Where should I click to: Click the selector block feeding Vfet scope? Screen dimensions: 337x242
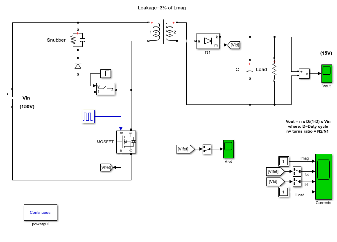(x=207, y=149)
